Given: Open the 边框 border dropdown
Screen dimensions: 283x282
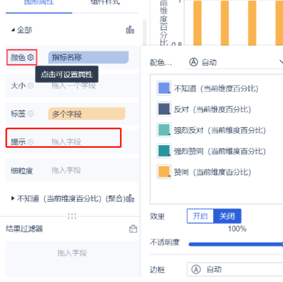Looking at the screenshot, I should [x=235, y=269].
